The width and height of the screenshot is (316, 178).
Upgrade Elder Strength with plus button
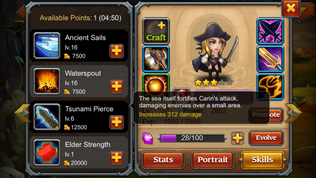pos(116,158)
